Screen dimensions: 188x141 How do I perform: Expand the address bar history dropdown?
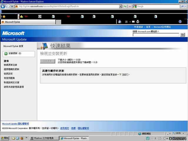(x=121, y=6)
